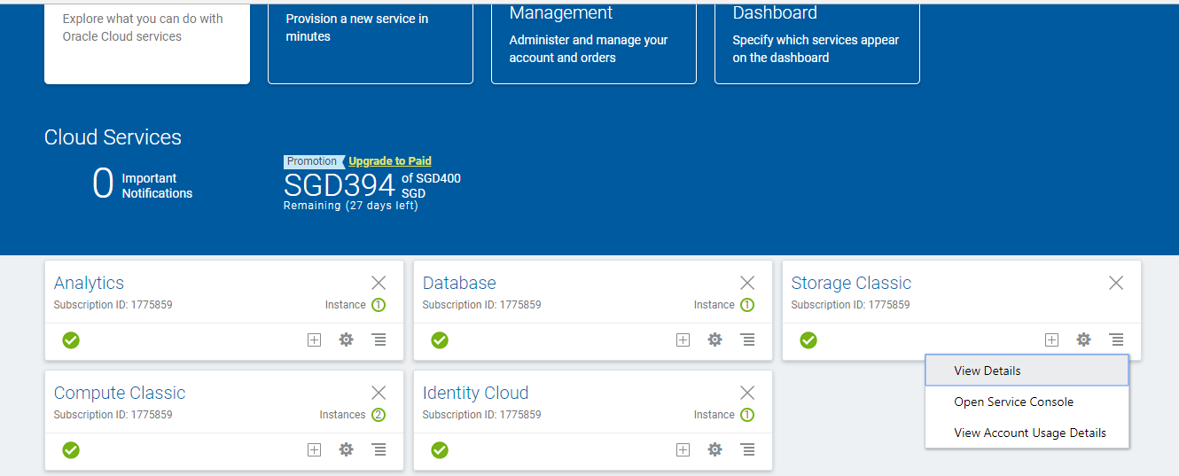This screenshot has height=476, width=1179.
Task: Click Identity Cloud instance count badge
Action: click(747, 415)
